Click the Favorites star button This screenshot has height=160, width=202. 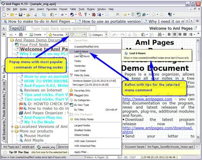pyautogui.click(x=56, y=35)
